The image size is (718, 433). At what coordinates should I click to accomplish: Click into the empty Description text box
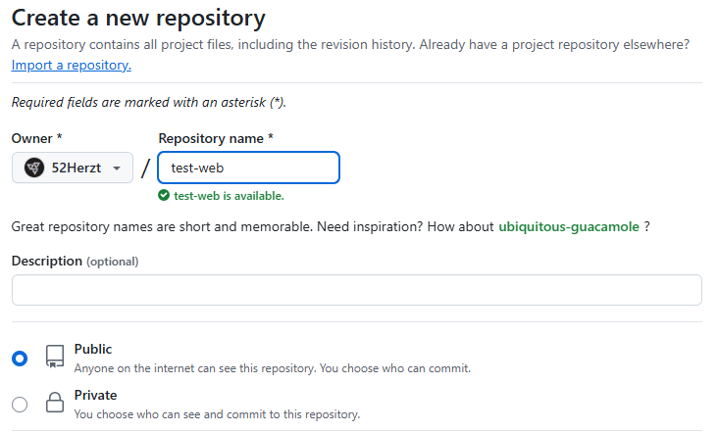[356, 290]
